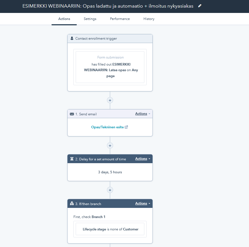Click the 'Form submission' label in trigger
This screenshot has height=247, width=249.
[111, 57]
